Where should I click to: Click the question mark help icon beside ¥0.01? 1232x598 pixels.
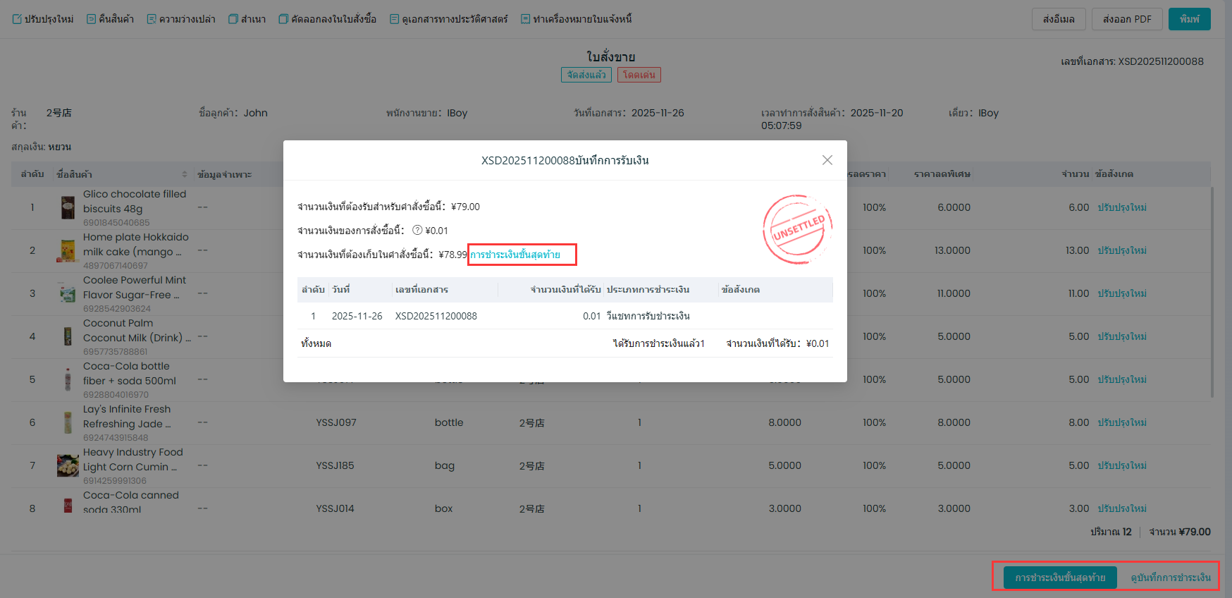pos(417,231)
